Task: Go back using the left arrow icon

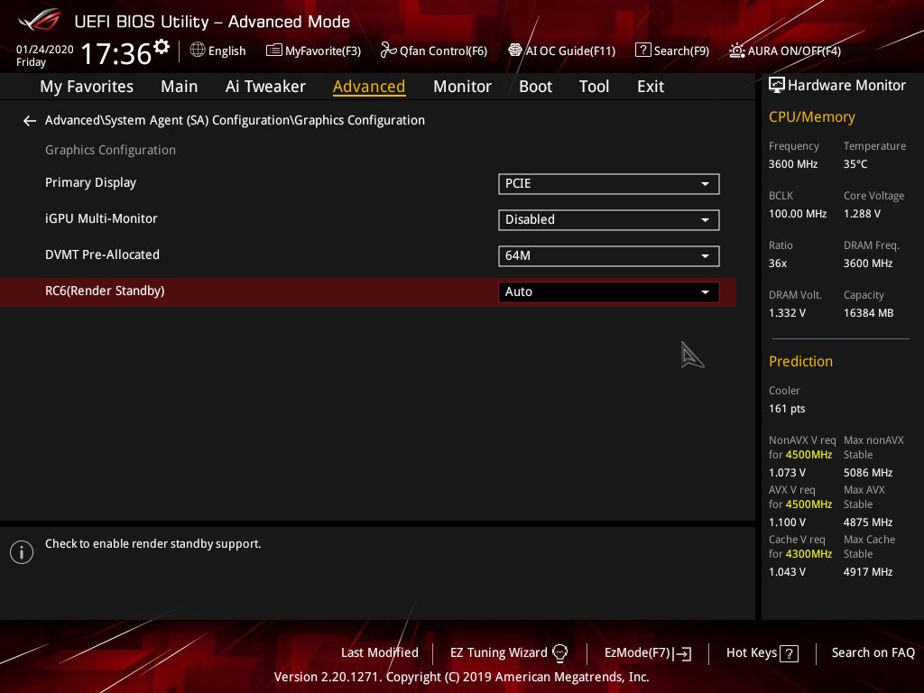Action: [x=30, y=121]
